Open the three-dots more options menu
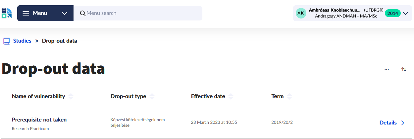414x139 pixels. coord(387,69)
